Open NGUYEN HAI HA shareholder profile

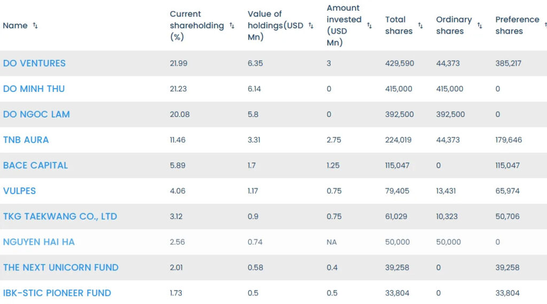pyautogui.click(x=38, y=242)
